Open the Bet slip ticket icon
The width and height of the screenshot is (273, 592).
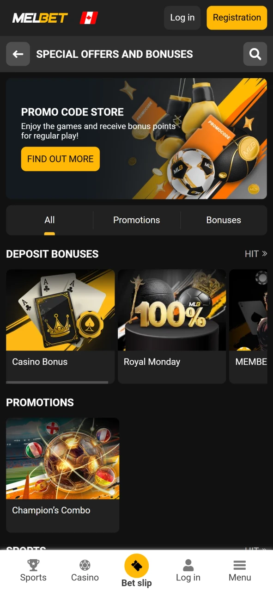137,566
